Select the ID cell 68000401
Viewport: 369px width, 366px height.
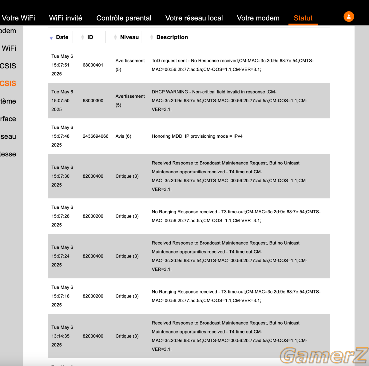[93, 65]
